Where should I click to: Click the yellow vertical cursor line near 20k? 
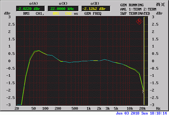[144, 60]
